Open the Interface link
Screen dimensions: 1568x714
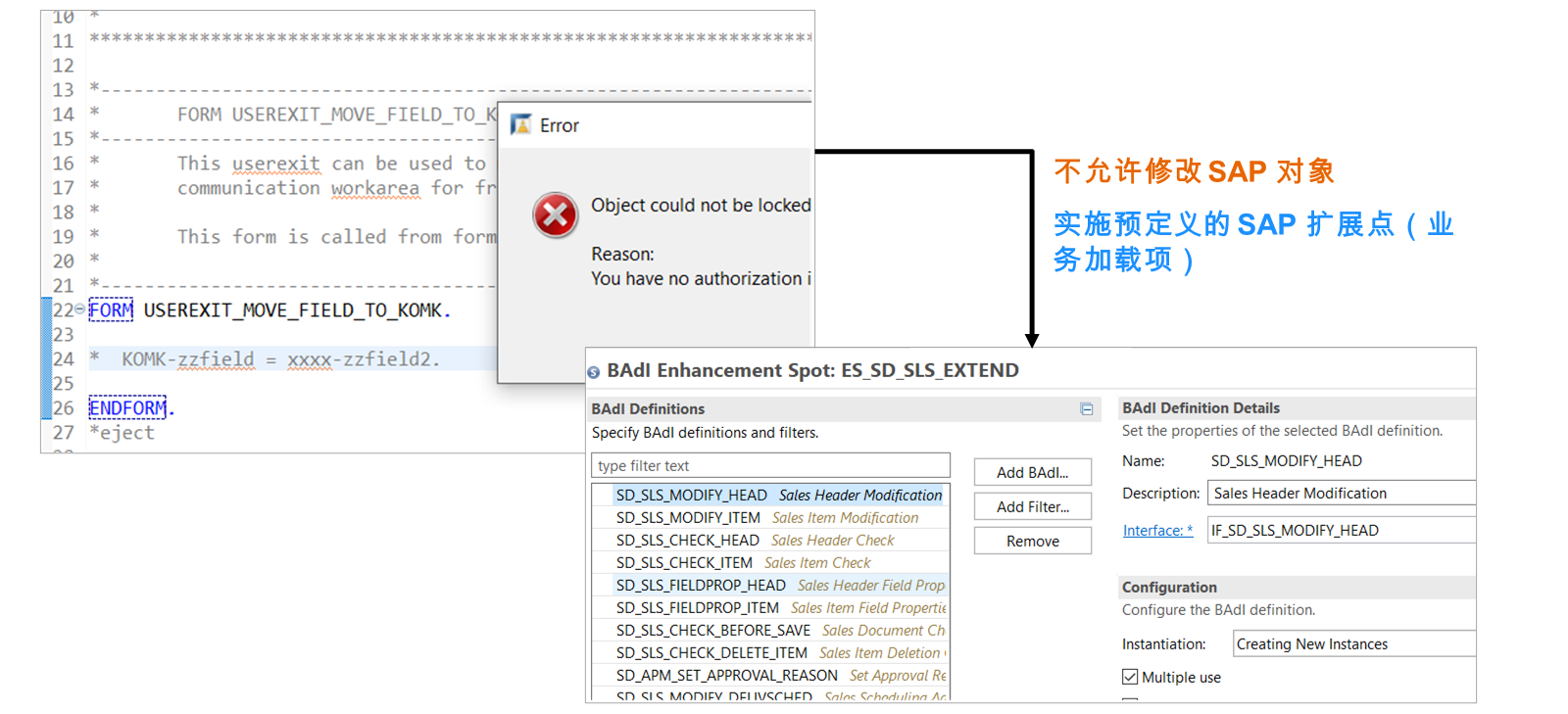[1157, 530]
